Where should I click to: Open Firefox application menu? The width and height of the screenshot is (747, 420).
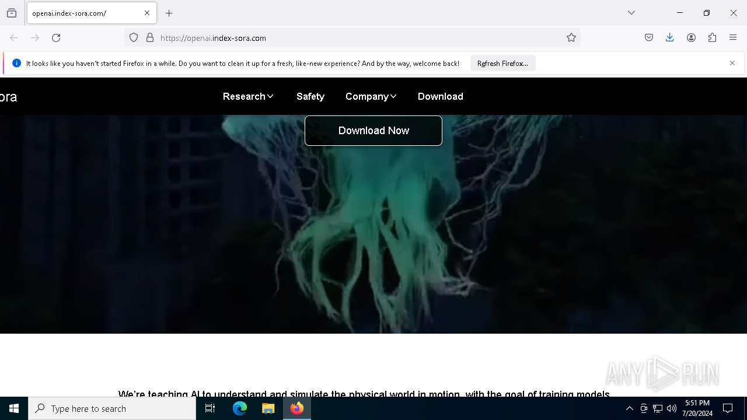(733, 38)
